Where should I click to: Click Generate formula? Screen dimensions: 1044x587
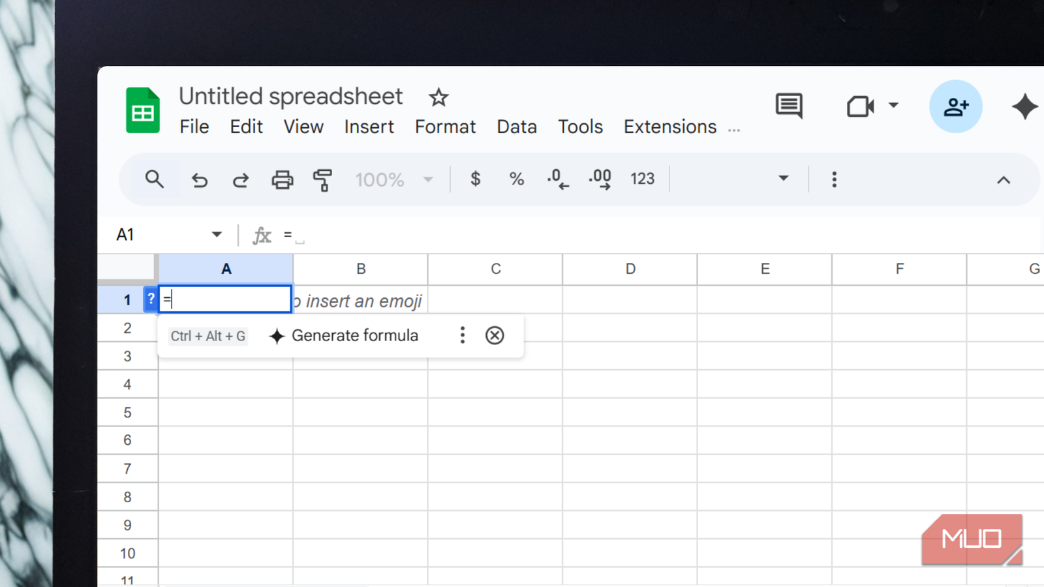pyautogui.click(x=356, y=335)
